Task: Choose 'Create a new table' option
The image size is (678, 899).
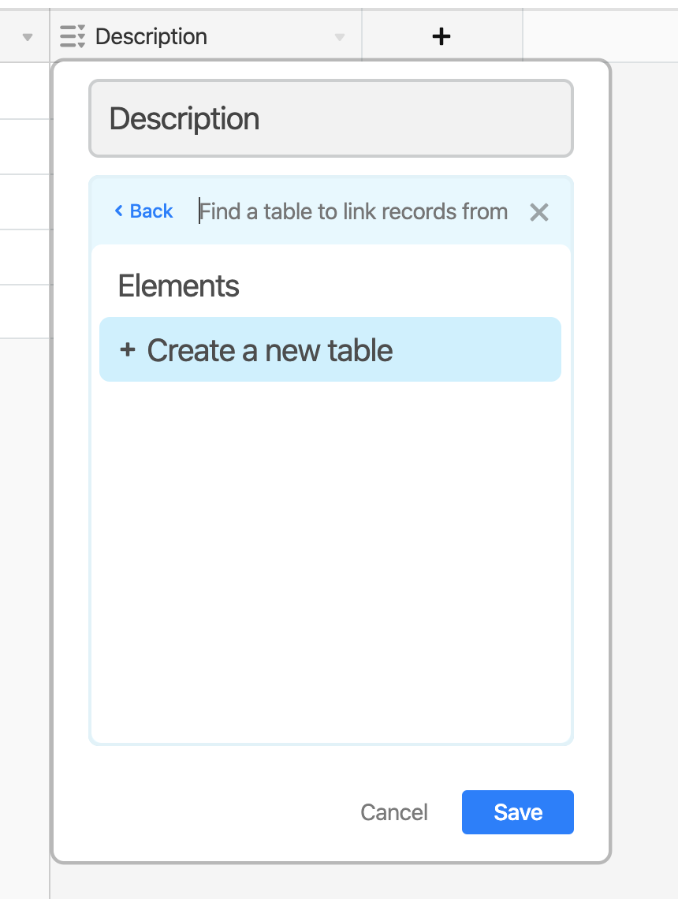Action: (x=330, y=350)
